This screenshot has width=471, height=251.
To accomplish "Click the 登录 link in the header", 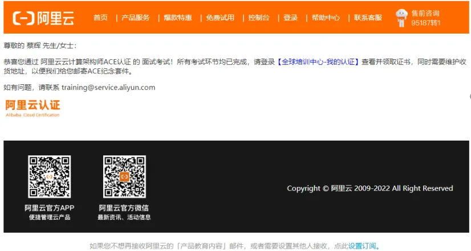I will (290, 18).
